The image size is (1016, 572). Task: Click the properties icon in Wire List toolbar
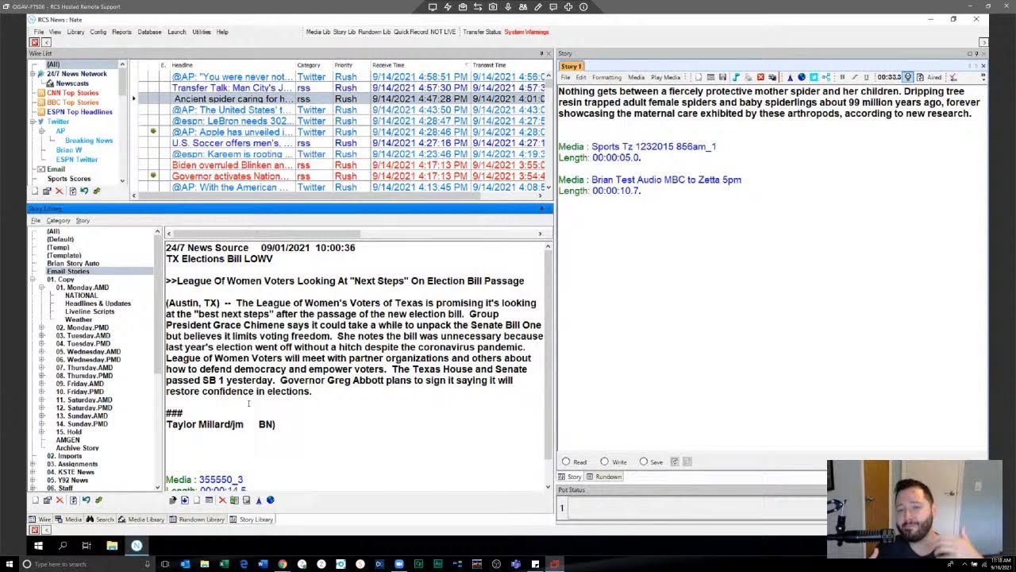47,191
